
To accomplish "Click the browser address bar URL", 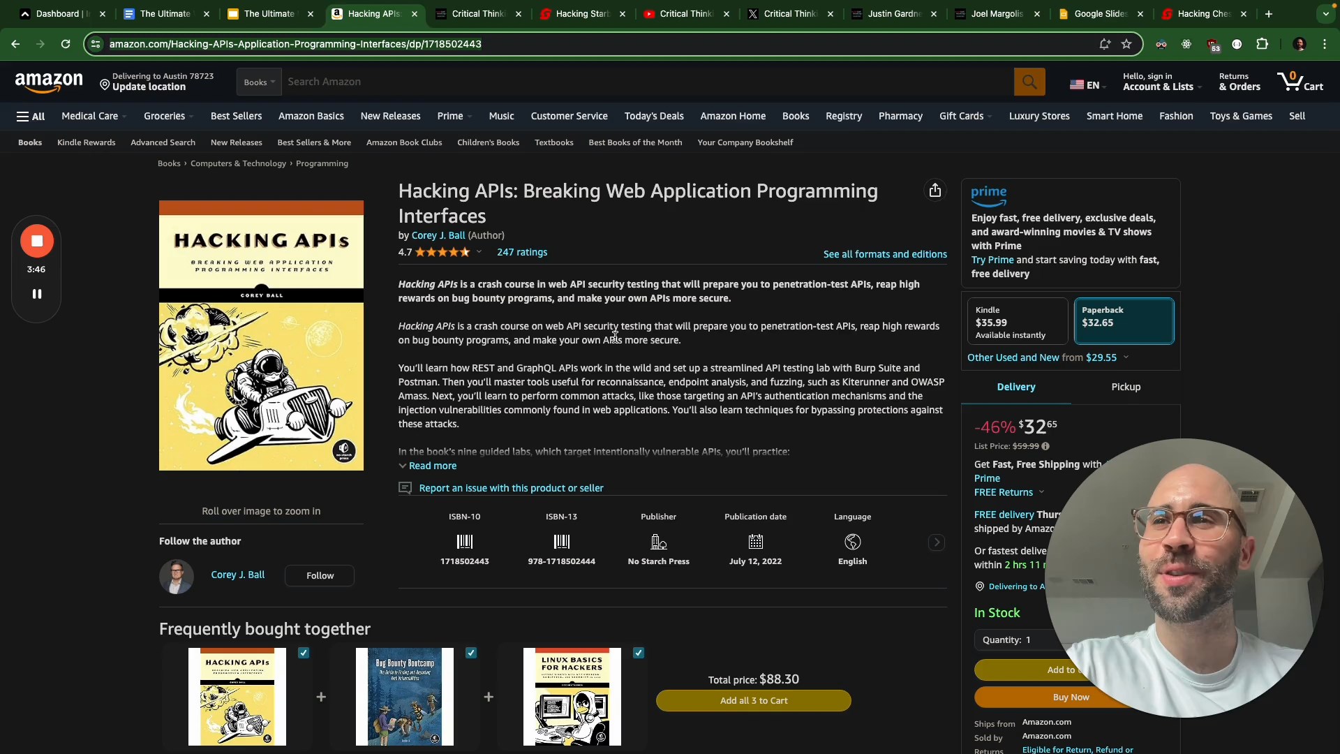I will [295, 44].
